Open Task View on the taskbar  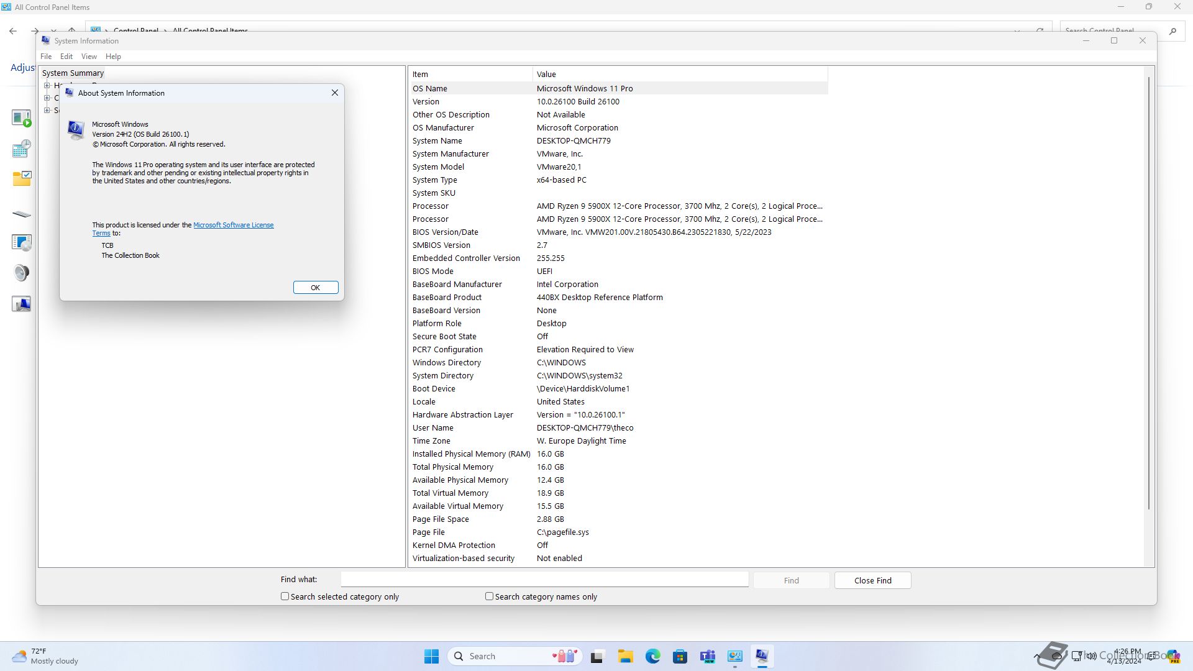[x=597, y=656]
